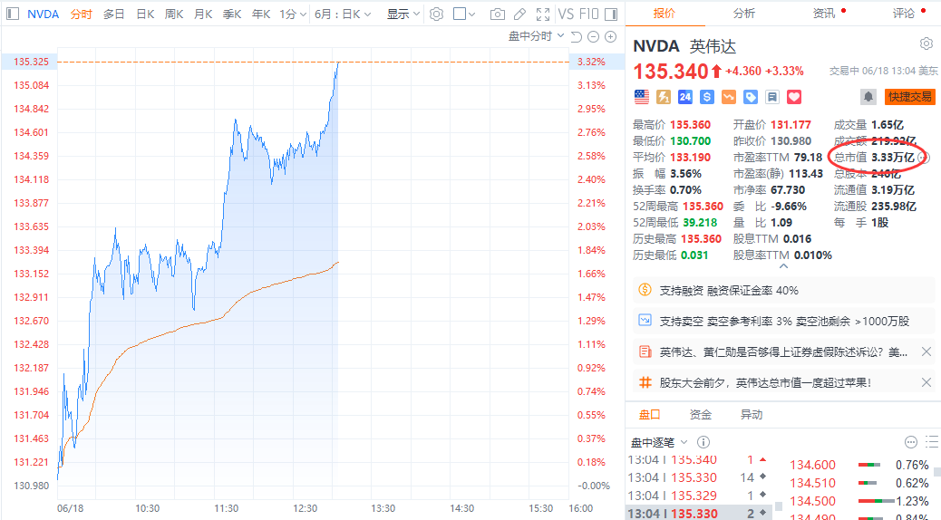The image size is (941, 520).
Task: Toggle the heart favorite for NVDA
Action: 794,96
